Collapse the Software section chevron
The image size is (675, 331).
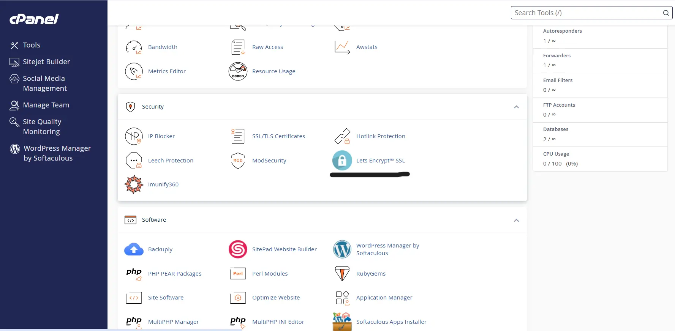516,220
